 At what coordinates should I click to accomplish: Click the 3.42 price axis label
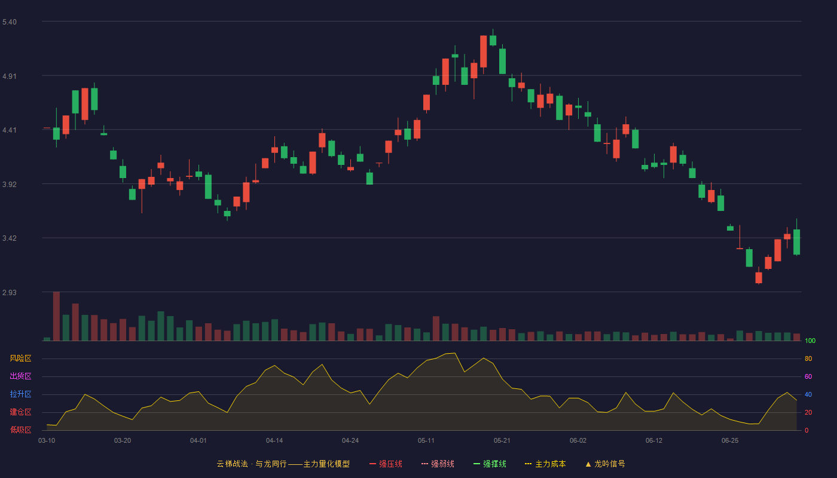point(10,238)
